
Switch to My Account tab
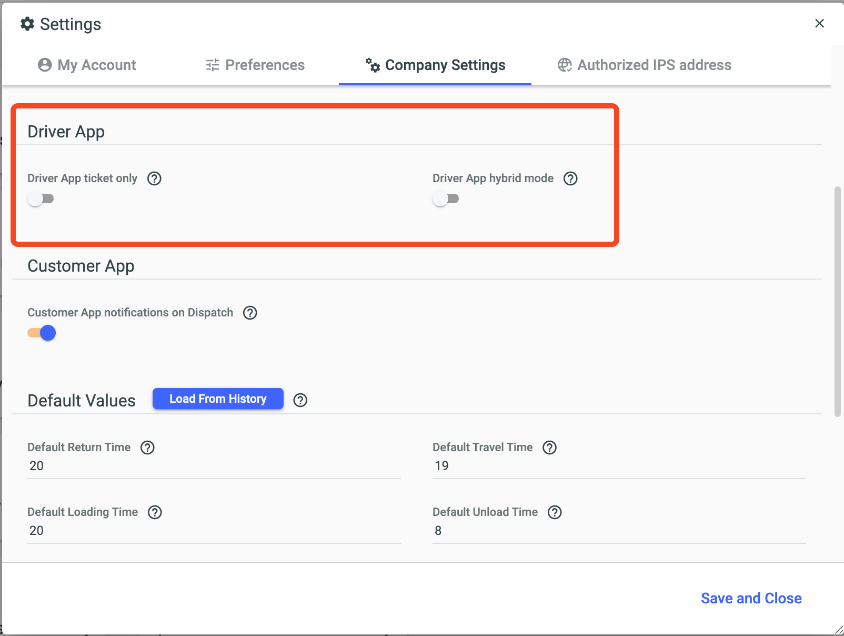(x=87, y=65)
